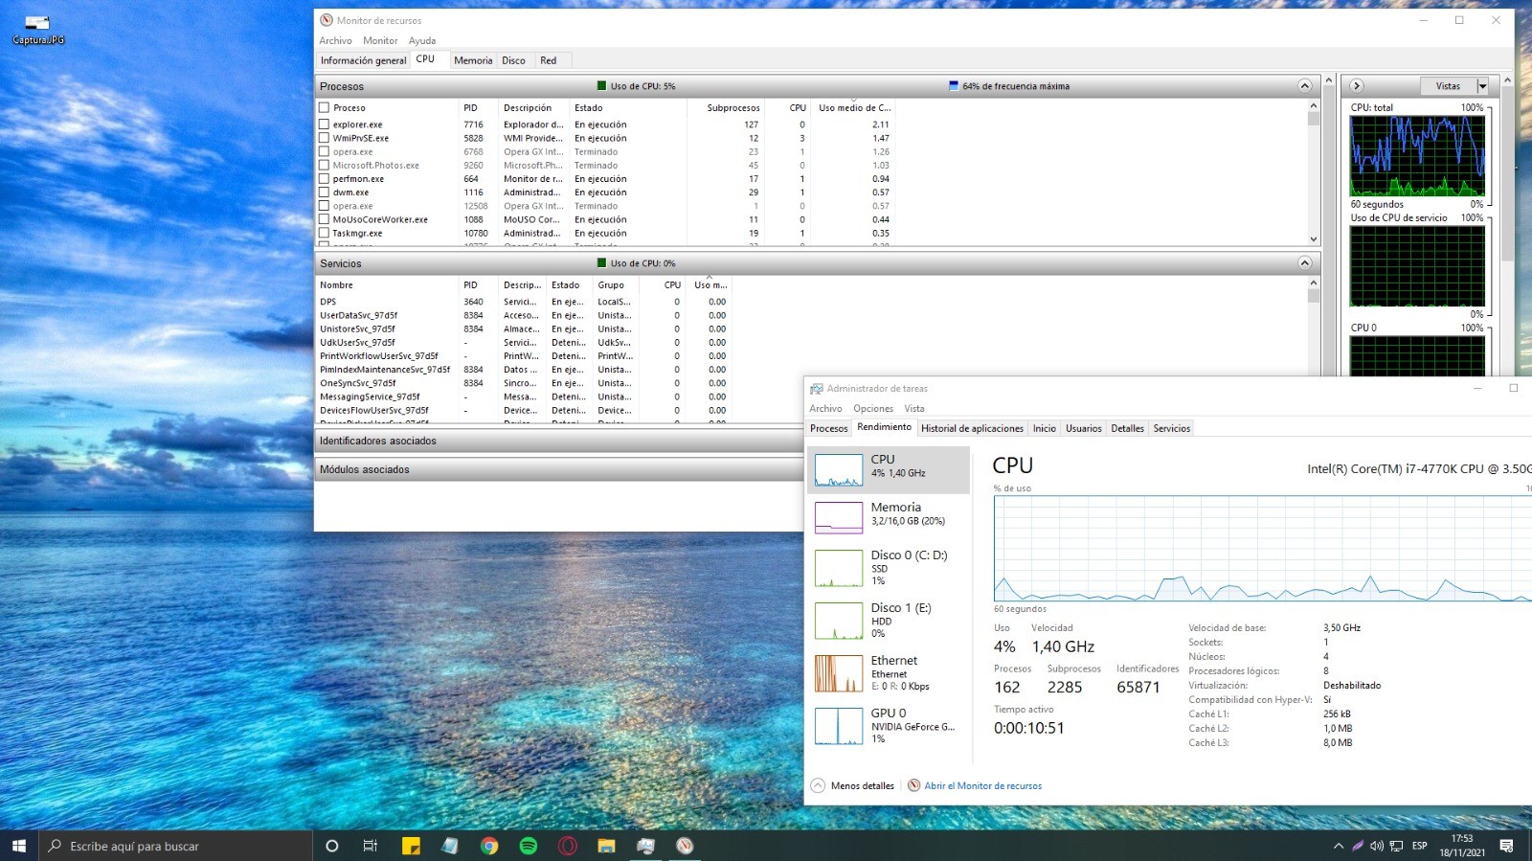
Task: Open Cortana circle icon on taskbar
Action: click(x=332, y=846)
